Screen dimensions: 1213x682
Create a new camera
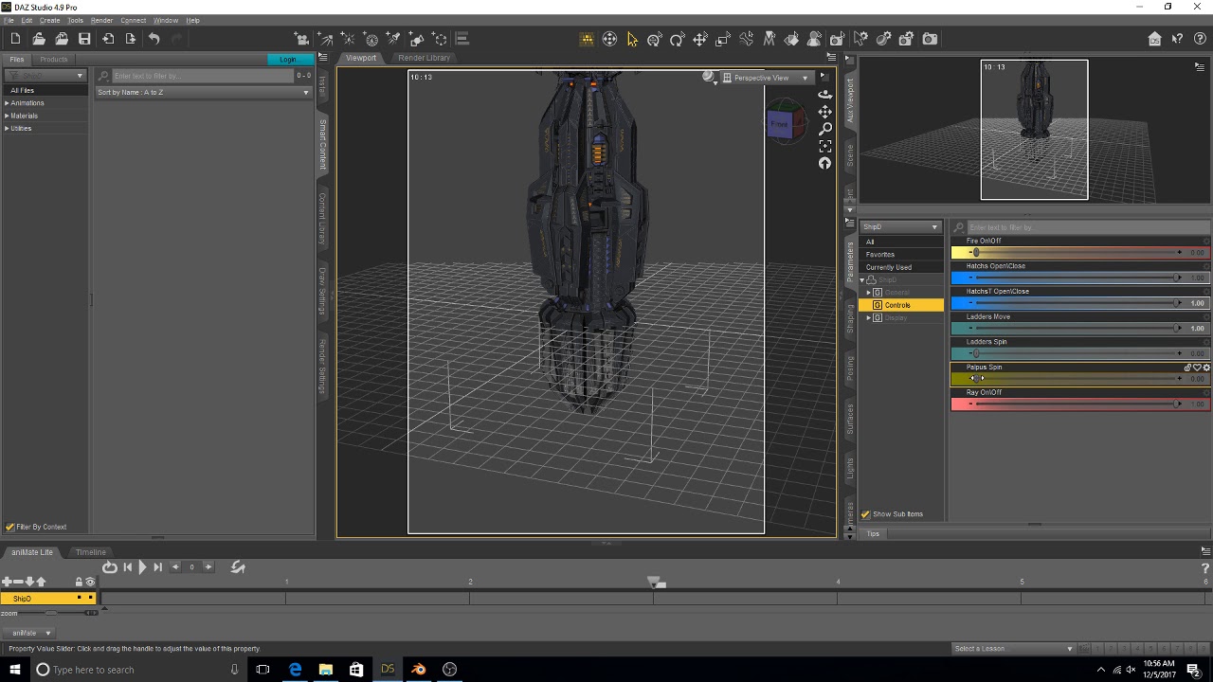coord(302,39)
